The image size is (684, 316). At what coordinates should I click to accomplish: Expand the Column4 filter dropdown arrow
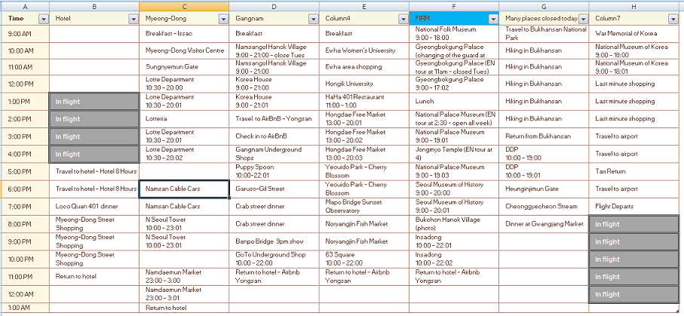click(403, 18)
